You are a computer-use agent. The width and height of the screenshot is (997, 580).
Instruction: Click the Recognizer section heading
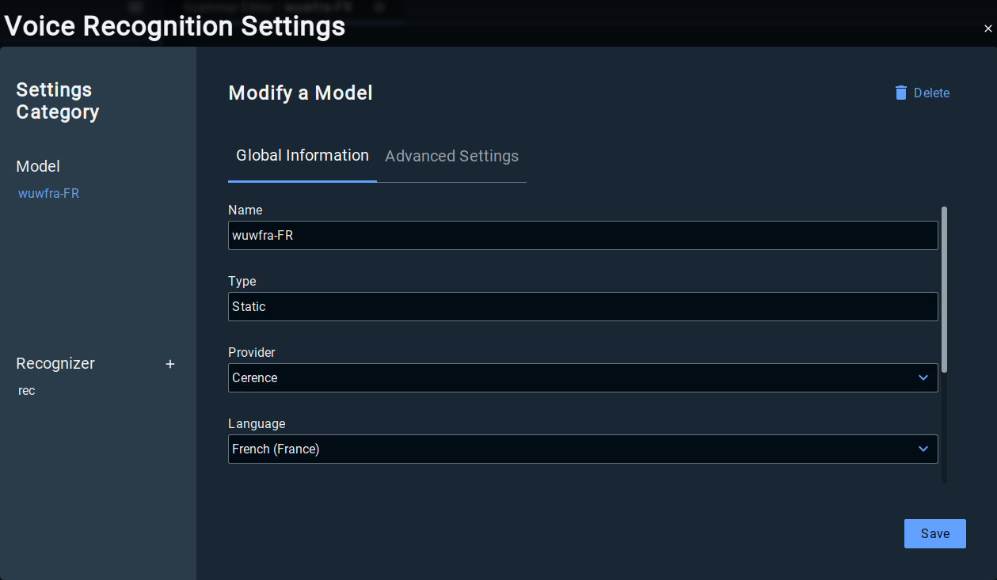click(55, 363)
